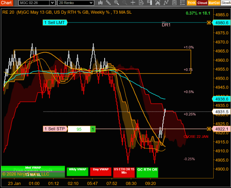Click the Wkly VWAP status box
Viewport: 231px width, 188px height.
pos(78,172)
